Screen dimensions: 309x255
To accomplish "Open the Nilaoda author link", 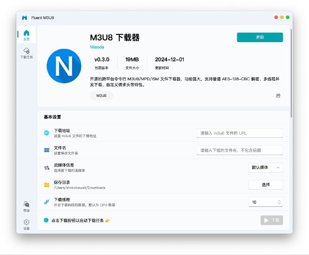I will [96, 47].
